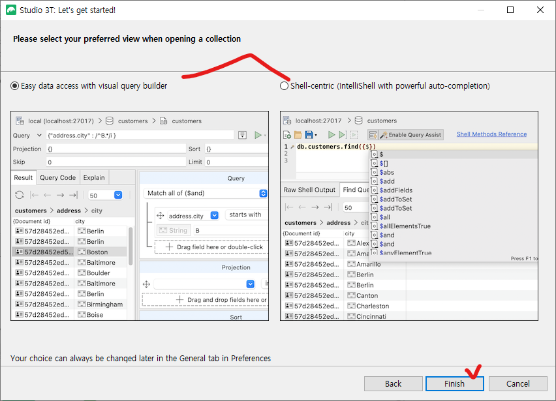Go to first page arrow in visual preview

pyautogui.click(x=34, y=195)
